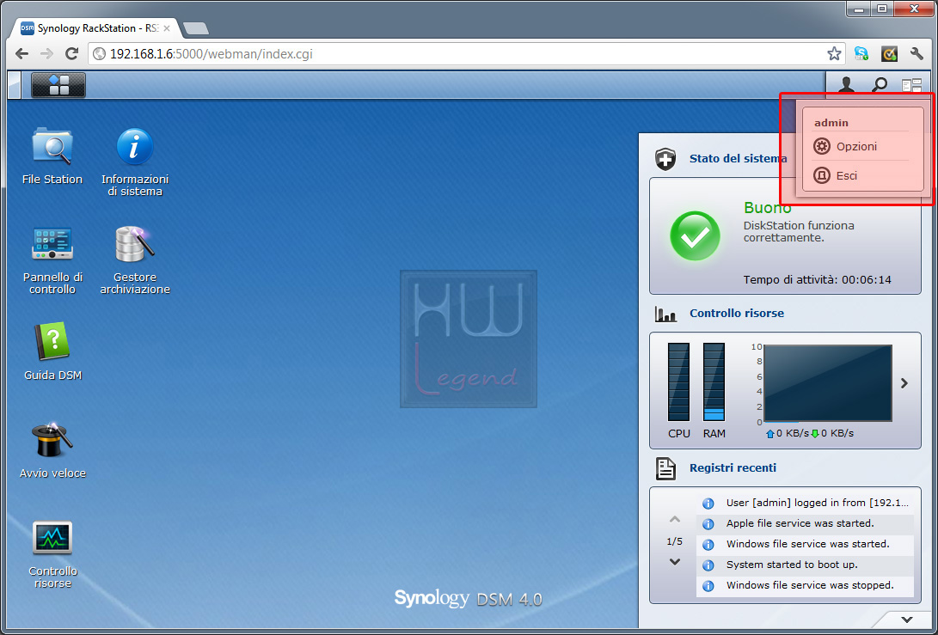Focus the address bar showing 192.168.1.6
The height and width of the screenshot is (635, 938).
point(467,54)
